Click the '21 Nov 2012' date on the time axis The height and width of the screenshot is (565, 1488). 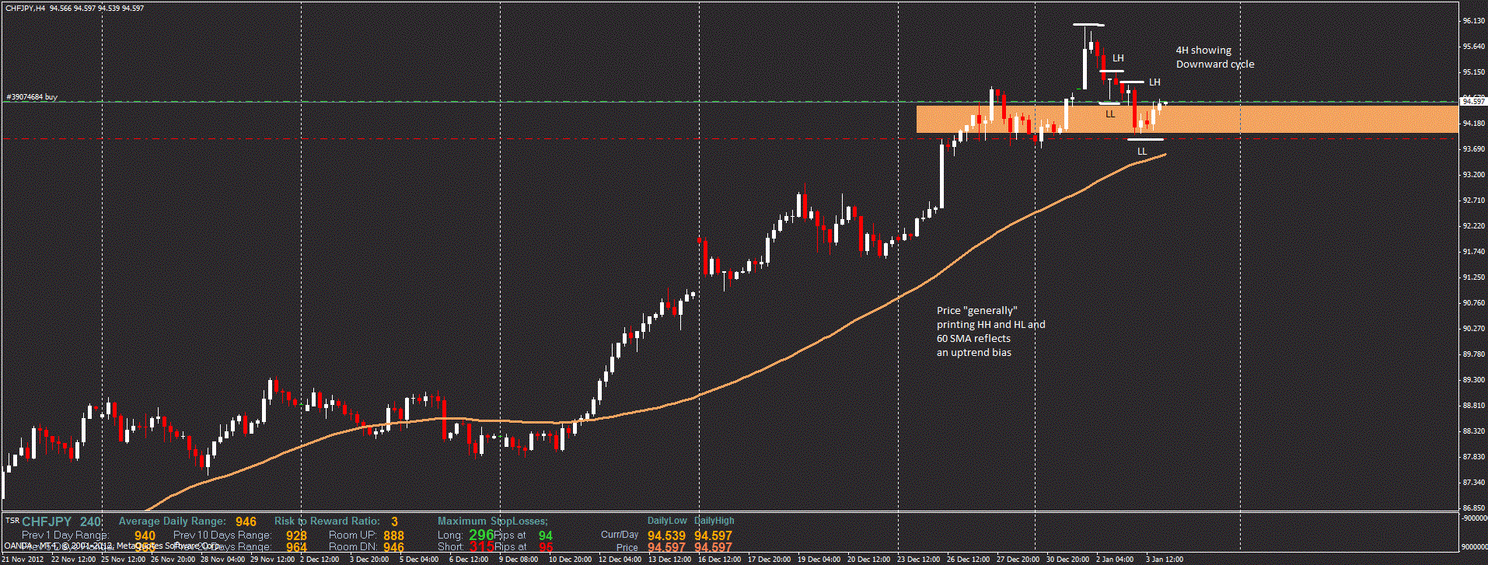23,559
